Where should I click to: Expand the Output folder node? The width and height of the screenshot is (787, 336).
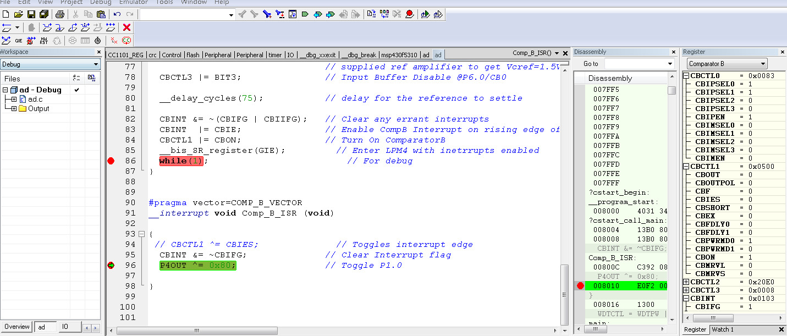[14, 109]
